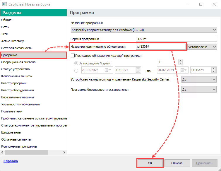Open the second date calendar picker icon

coord(184,70)
